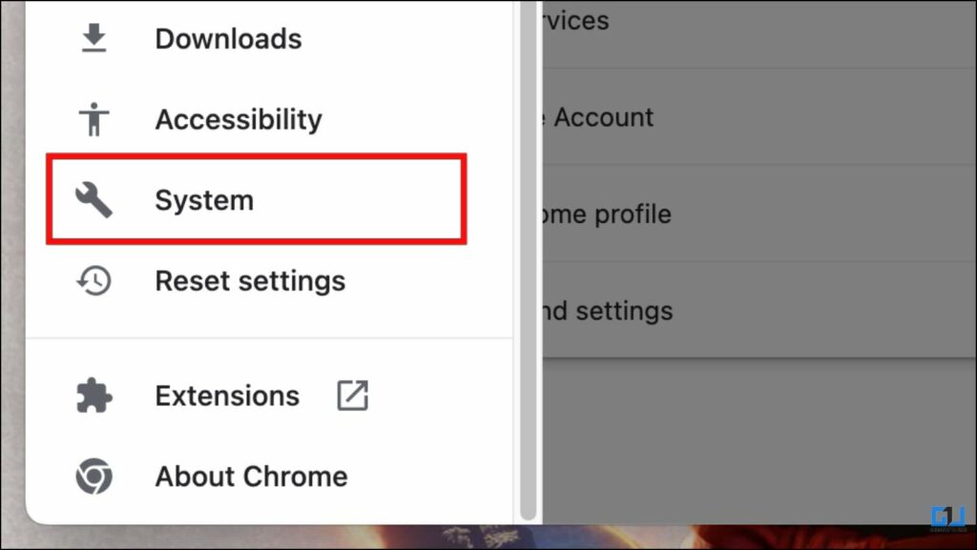The image size is (977, 550).
Task: Click the Accessibility person icon
Action: click(93, 117)
